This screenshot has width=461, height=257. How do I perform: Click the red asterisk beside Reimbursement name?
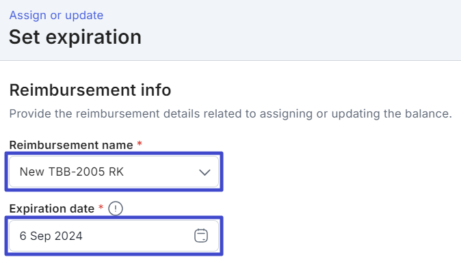click(140, 144)
